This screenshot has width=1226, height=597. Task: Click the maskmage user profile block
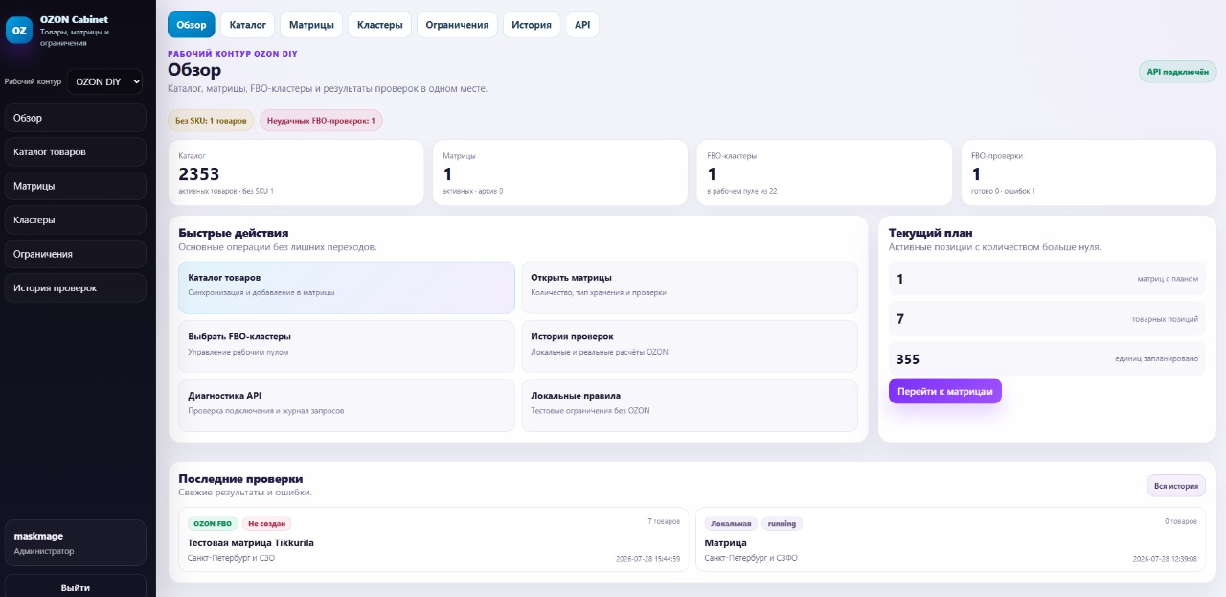click(76, 543)
